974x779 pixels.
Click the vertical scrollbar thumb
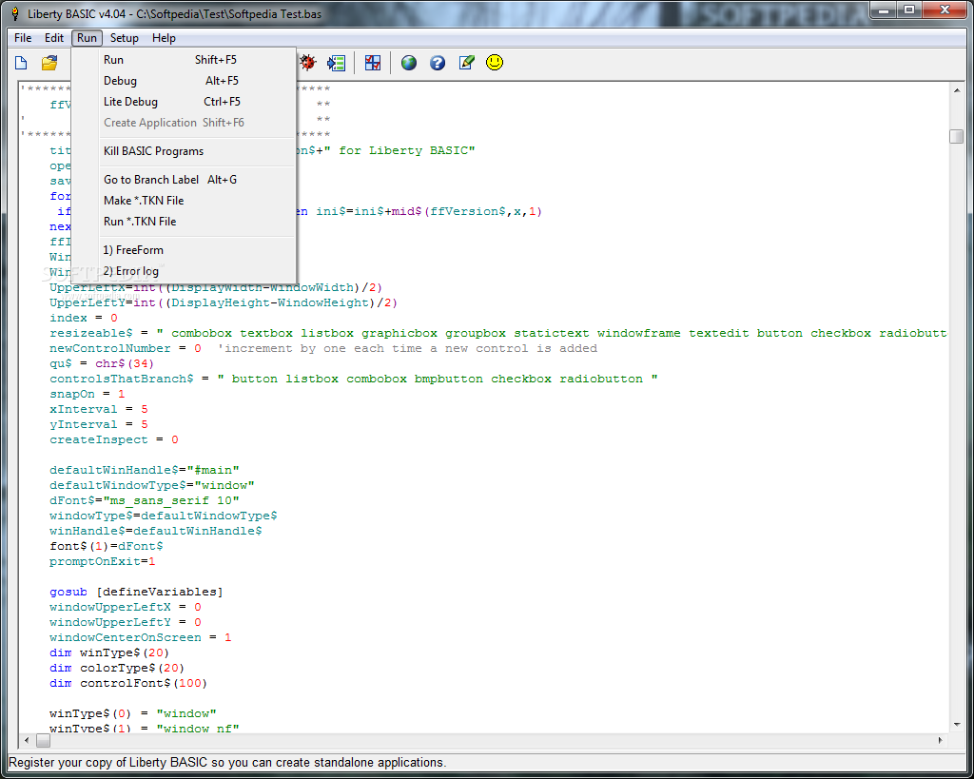tap(957, 136)
